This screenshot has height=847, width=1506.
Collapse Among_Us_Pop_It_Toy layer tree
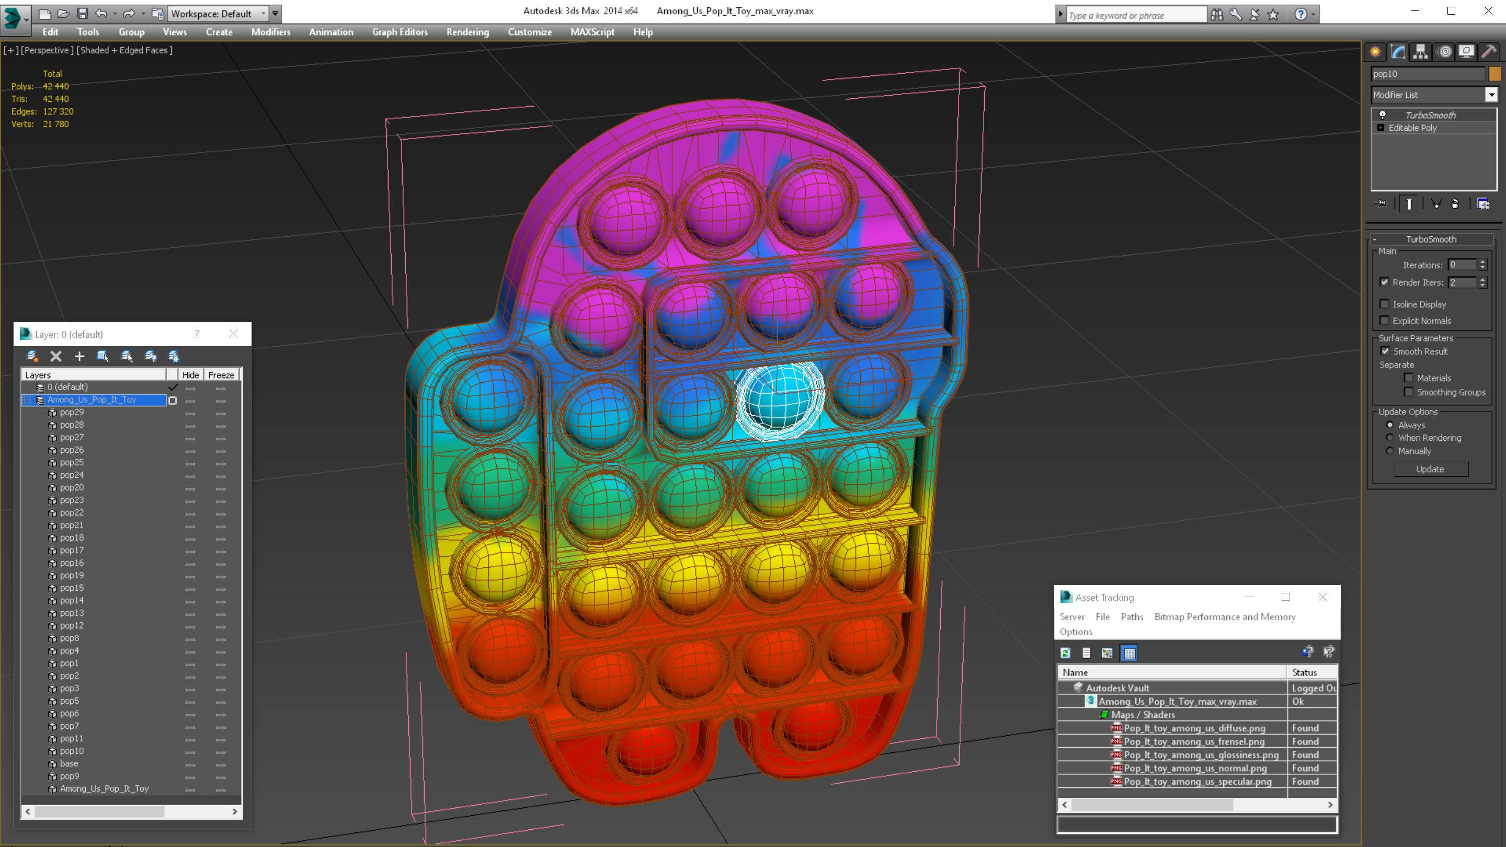pyautogui.click(x=28, y=400)
